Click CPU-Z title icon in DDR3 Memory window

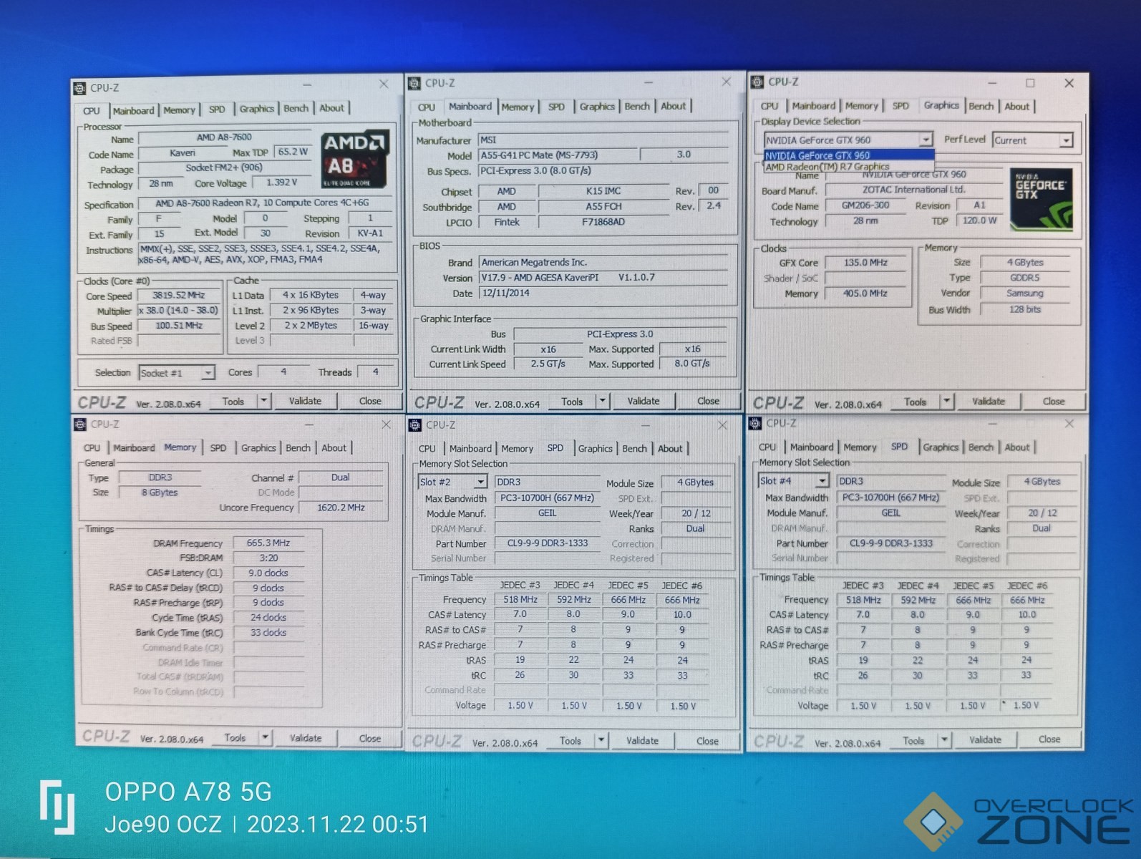click(80, 424)
